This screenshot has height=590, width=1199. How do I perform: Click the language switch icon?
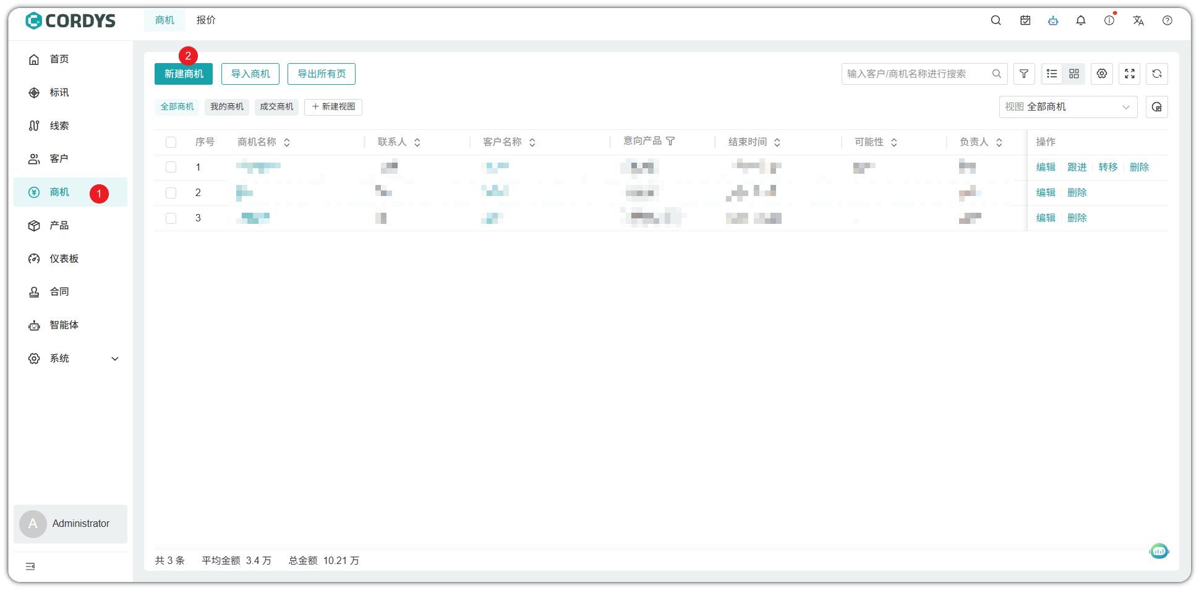pos(1138,20)
